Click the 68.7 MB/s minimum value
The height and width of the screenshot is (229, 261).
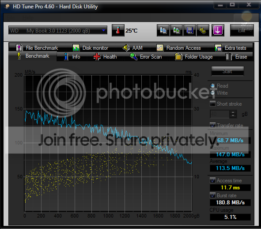(230, 140)
